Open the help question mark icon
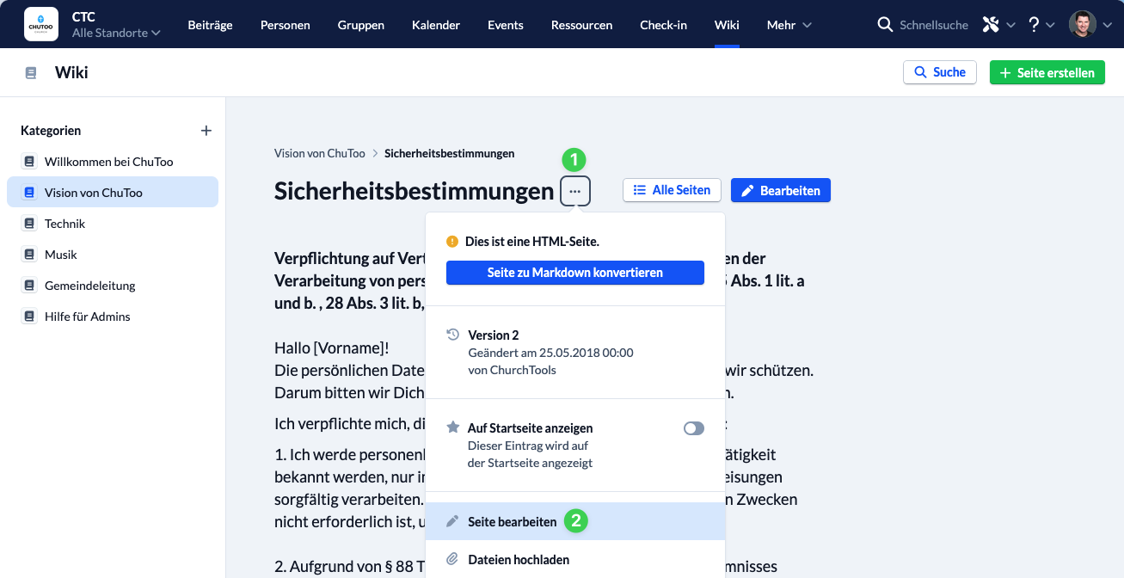The image size is (1124, 578). 1034,25
